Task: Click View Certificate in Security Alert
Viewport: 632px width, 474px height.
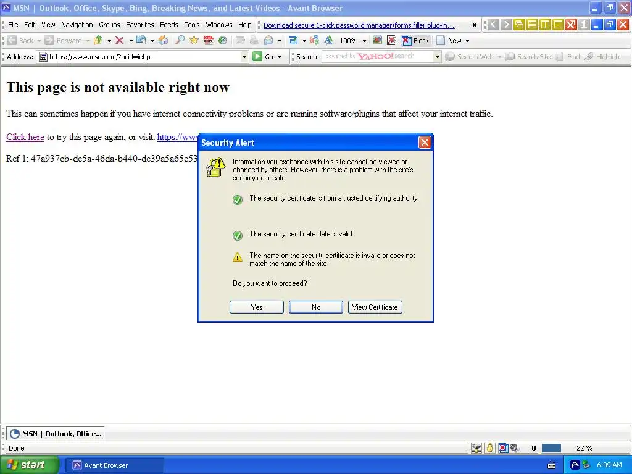Action: tap(375, 307)
